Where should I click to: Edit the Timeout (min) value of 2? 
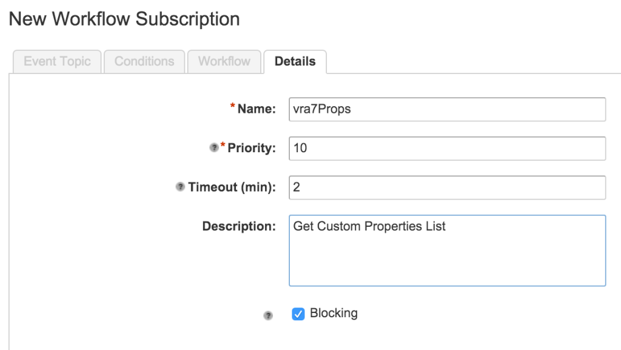point(447,187)
